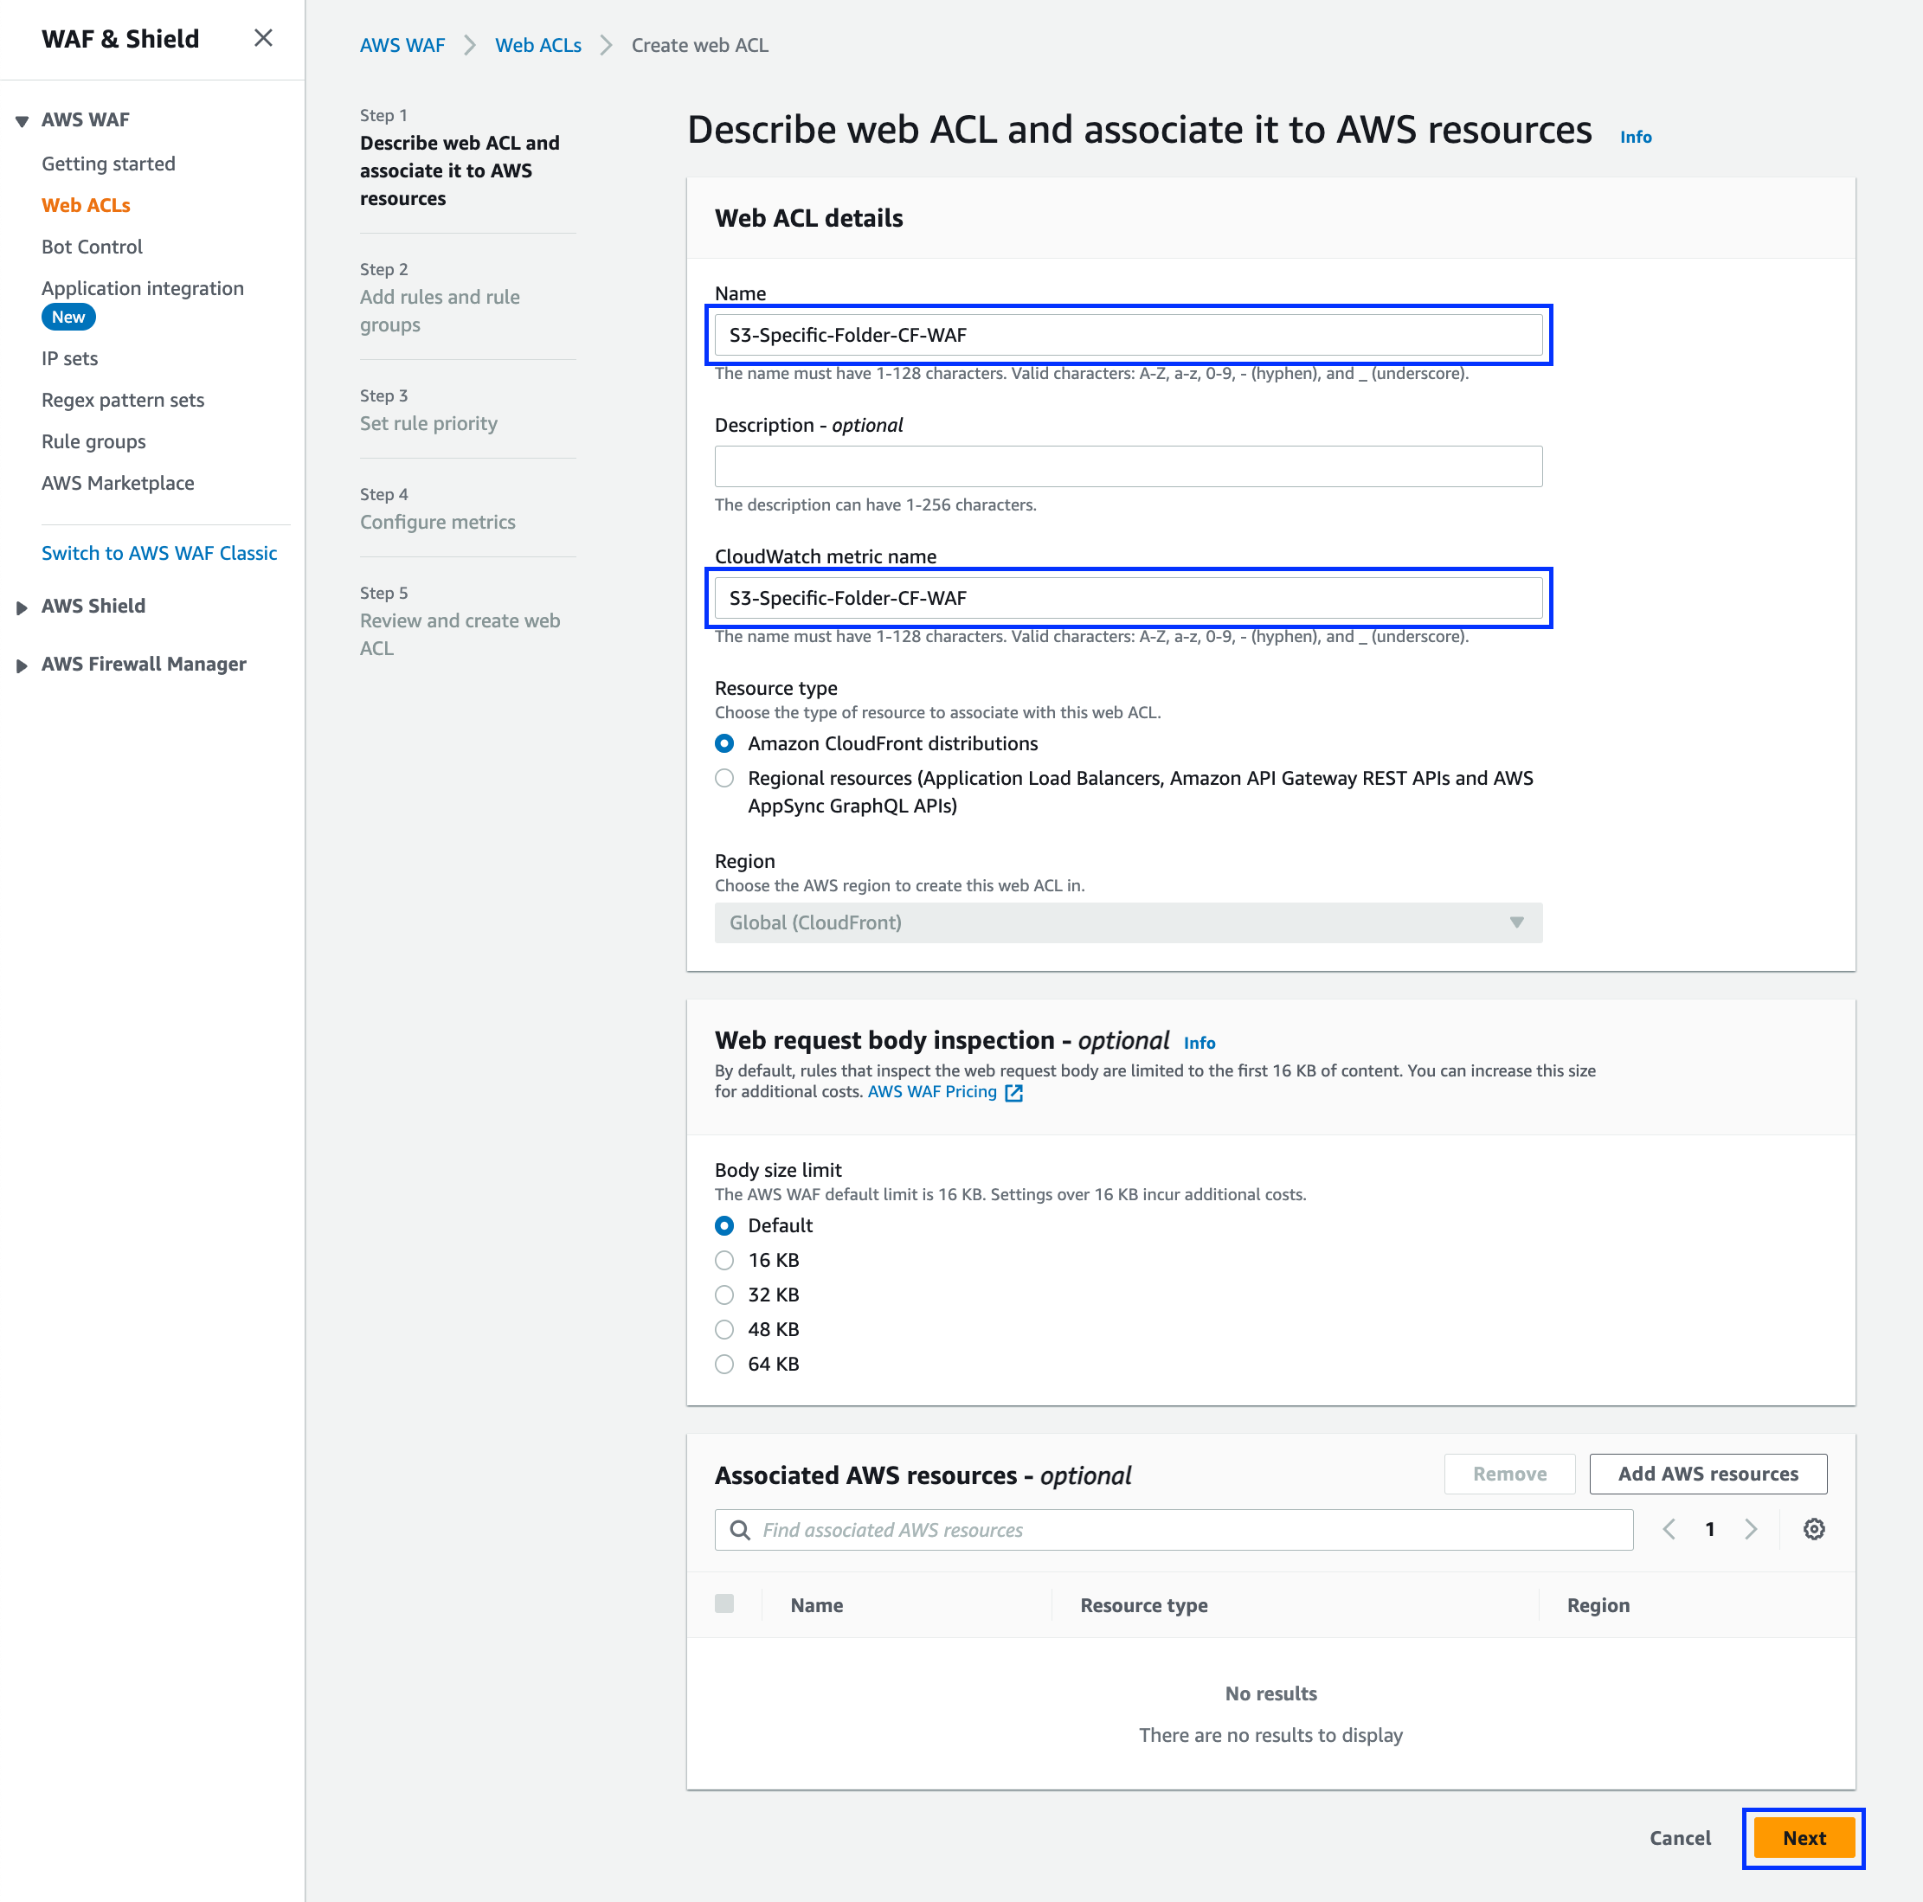Viewport: 1923px width, 1902px height.
Task: Click Step 2 Add rules and rule groups
Action: pyautogui.click(x=440, y=311)
